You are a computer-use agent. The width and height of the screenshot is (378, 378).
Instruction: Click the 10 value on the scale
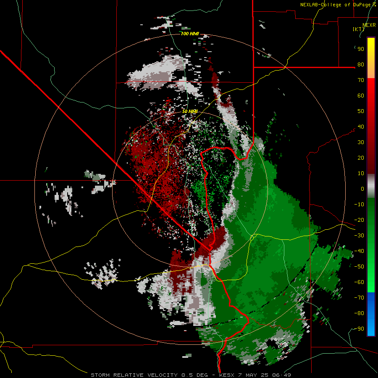click(x=361, y=173)
